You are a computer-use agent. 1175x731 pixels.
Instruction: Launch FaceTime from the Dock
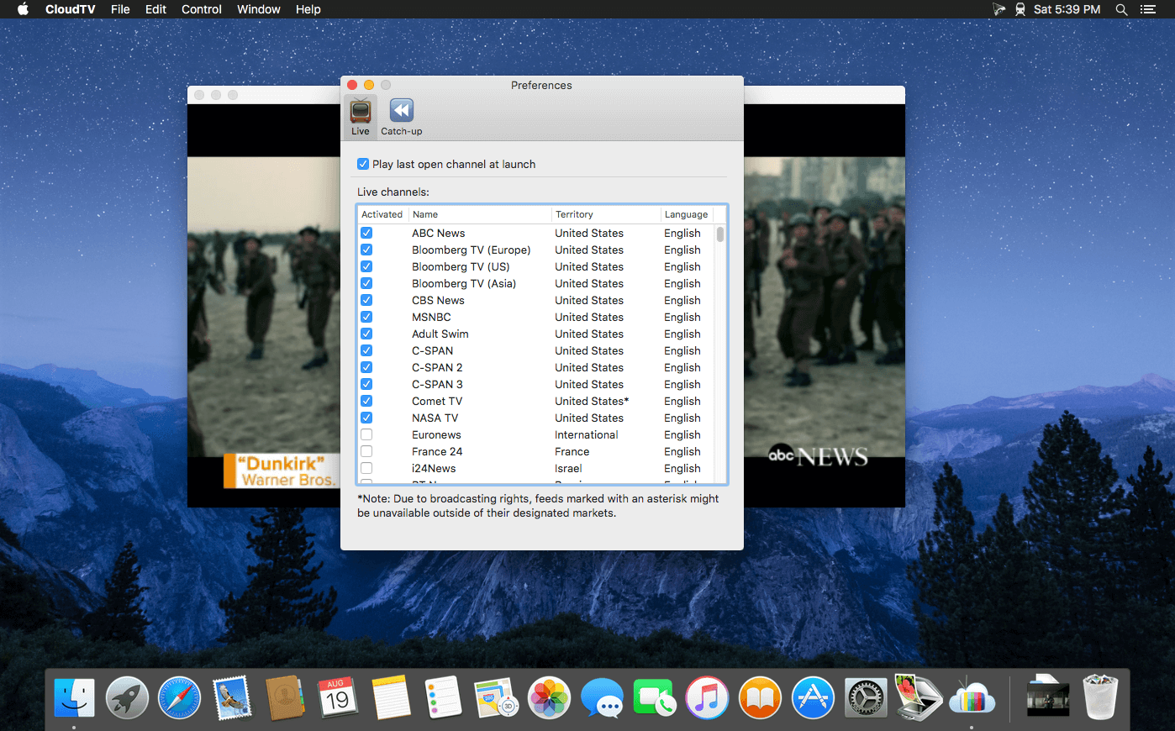point(654,697)
